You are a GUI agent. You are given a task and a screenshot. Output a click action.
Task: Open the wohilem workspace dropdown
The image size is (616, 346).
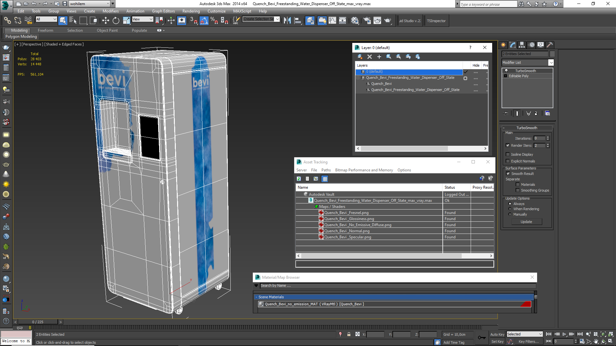click(x=90, y=4)
